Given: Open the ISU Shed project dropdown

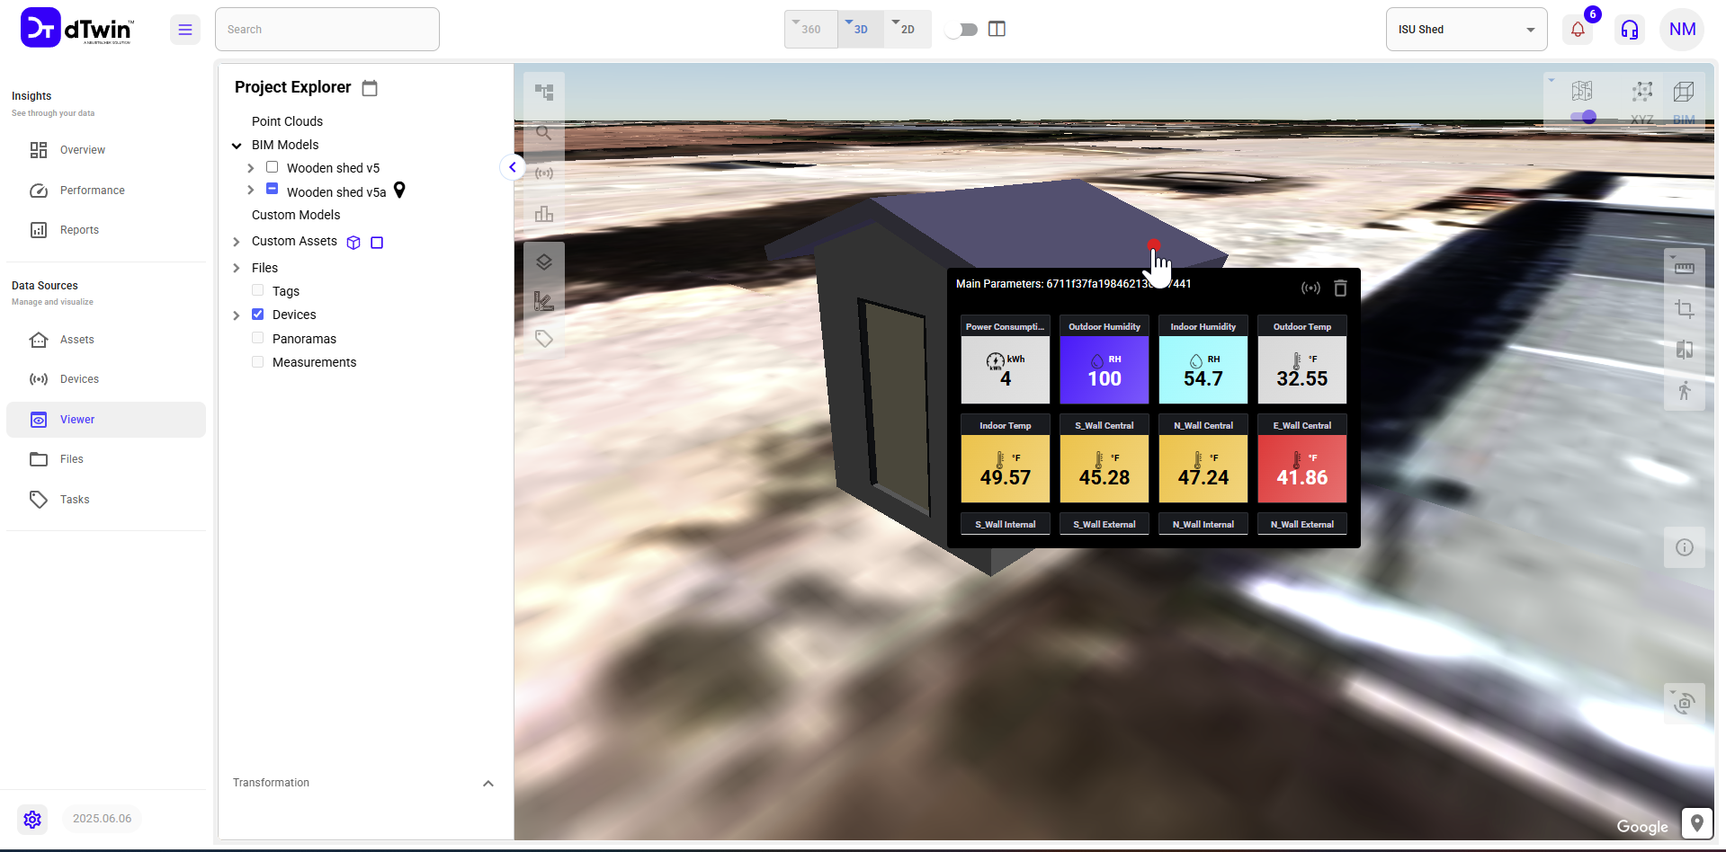Looking at the screenshot, I should (x=1466, y=30).
